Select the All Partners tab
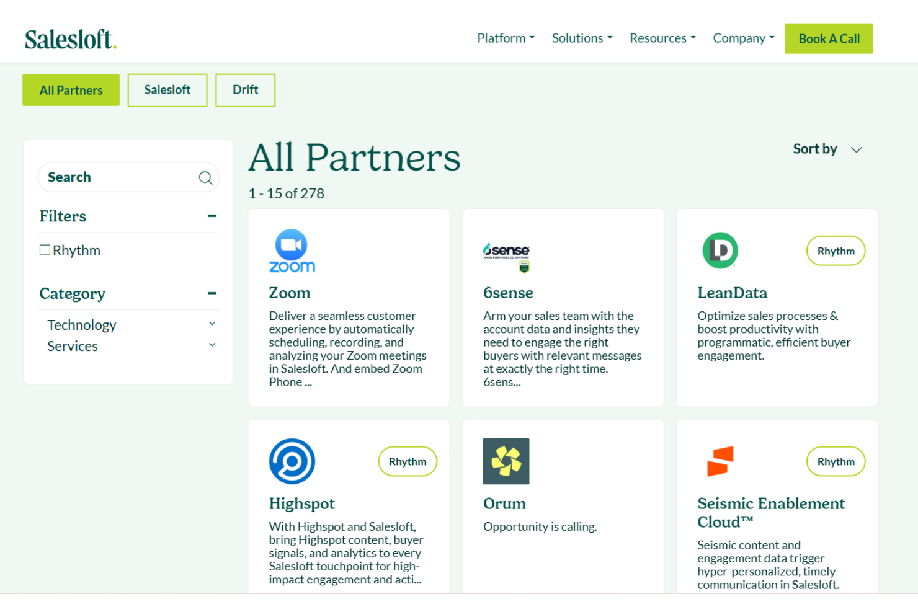Image resolution: width=918 pixels, height=612 pixels. (x=71, y=91)
